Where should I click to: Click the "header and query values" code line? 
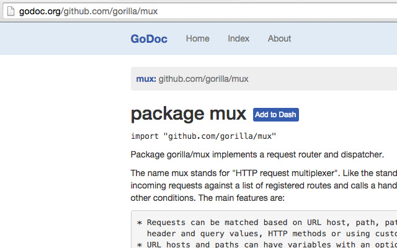tap(272, 233)
